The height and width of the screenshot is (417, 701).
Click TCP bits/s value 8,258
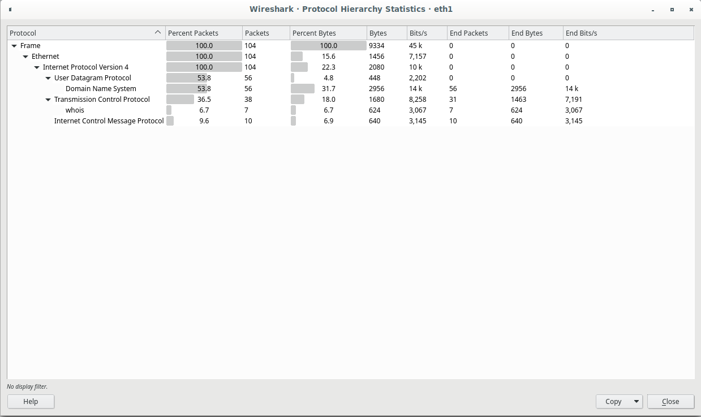418,100
